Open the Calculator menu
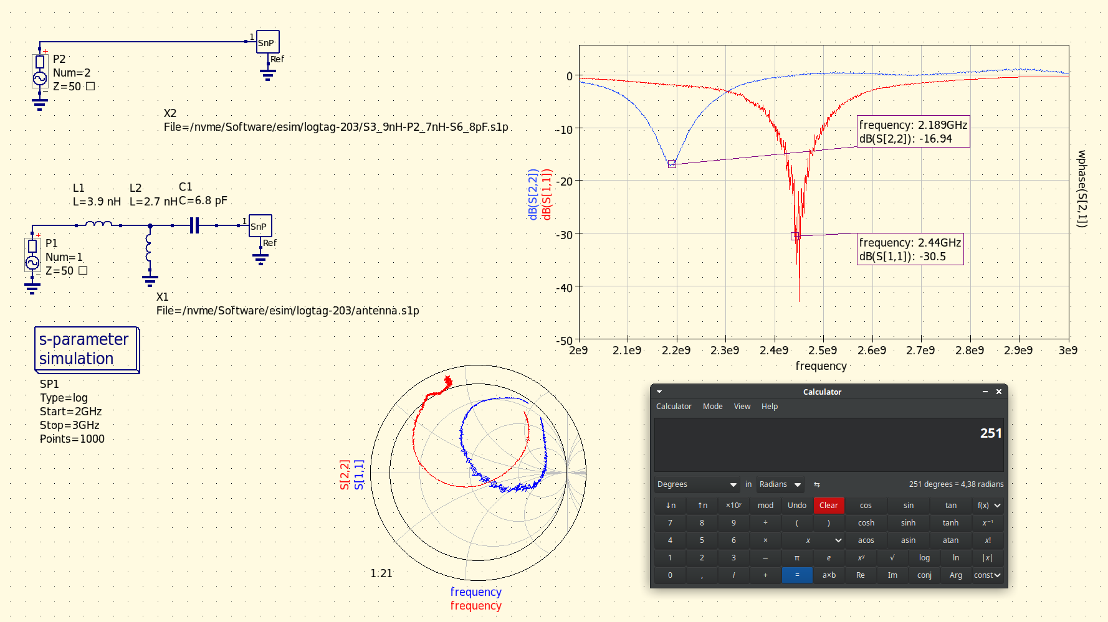This screenshot has height=622, width=1108. [674, 407]
